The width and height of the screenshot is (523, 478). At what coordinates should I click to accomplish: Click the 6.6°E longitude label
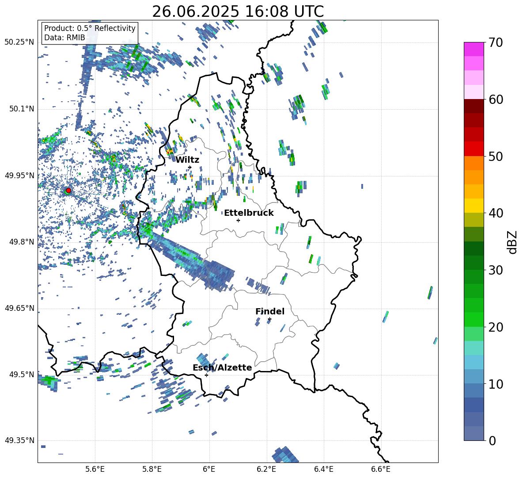[381, 469]
